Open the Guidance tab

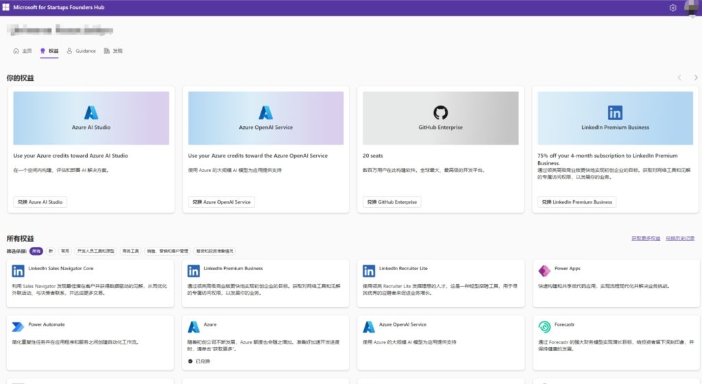point(81,51)
